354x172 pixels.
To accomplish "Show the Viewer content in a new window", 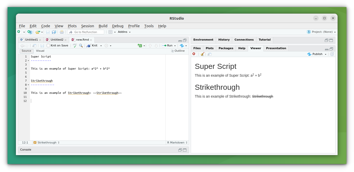I will (209, 54).
